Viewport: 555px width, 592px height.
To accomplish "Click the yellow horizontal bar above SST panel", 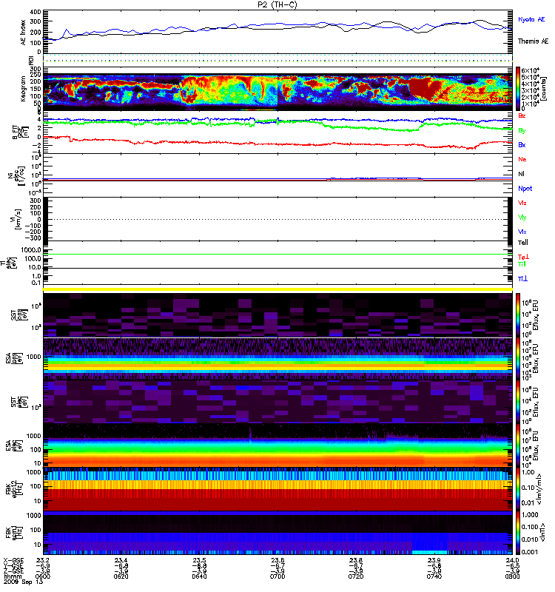I will [277, 289].
